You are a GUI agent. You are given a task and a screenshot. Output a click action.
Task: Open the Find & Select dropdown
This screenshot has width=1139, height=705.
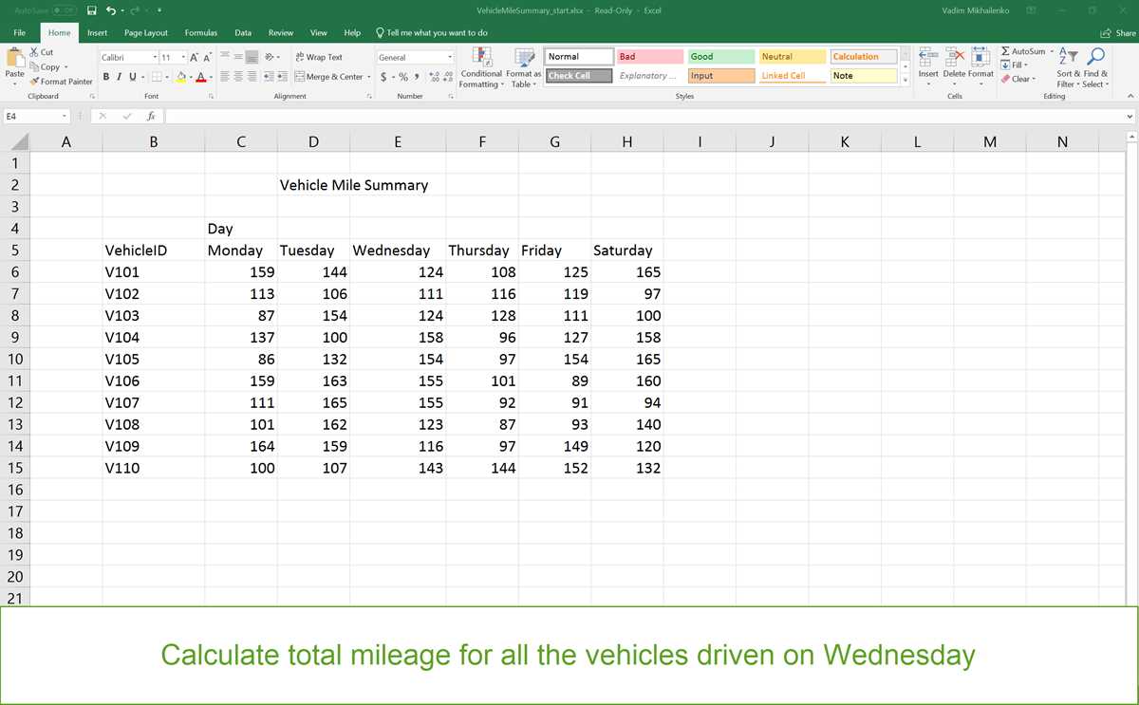tap(1094, 68)
